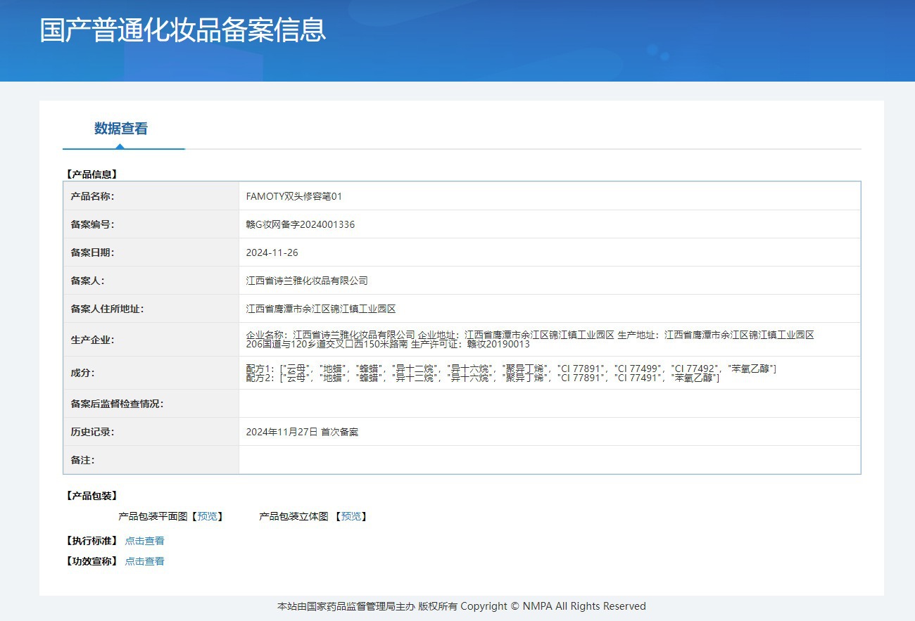This screenshot has width=915, height=621.
Task: Click the 配方2 ingredient list line
Action: 483,378
